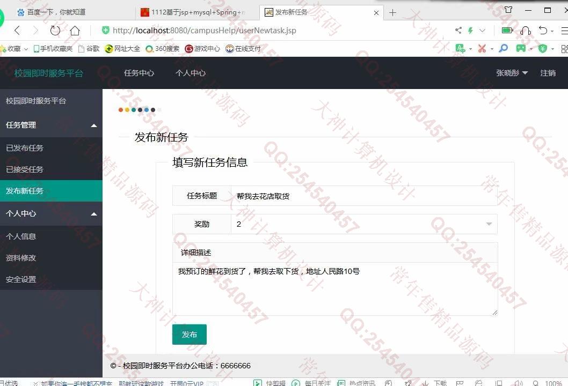Open the yen shield dropdown arrow

point(552,48)
